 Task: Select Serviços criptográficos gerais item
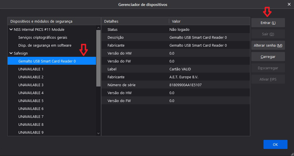[x=52, y=38]
